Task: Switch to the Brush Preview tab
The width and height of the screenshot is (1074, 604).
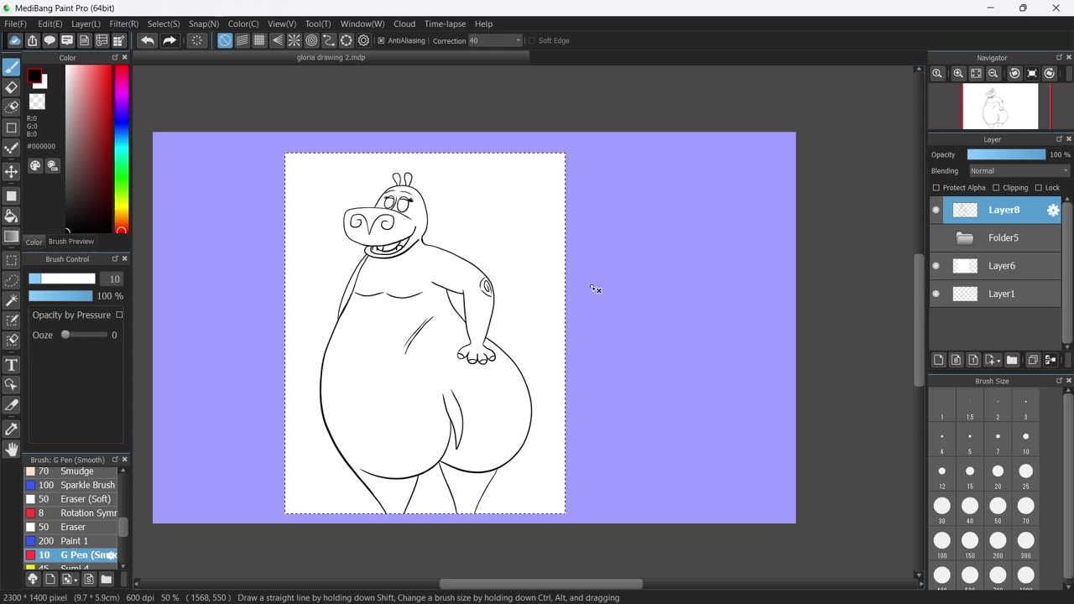Action: pos(71,242)
